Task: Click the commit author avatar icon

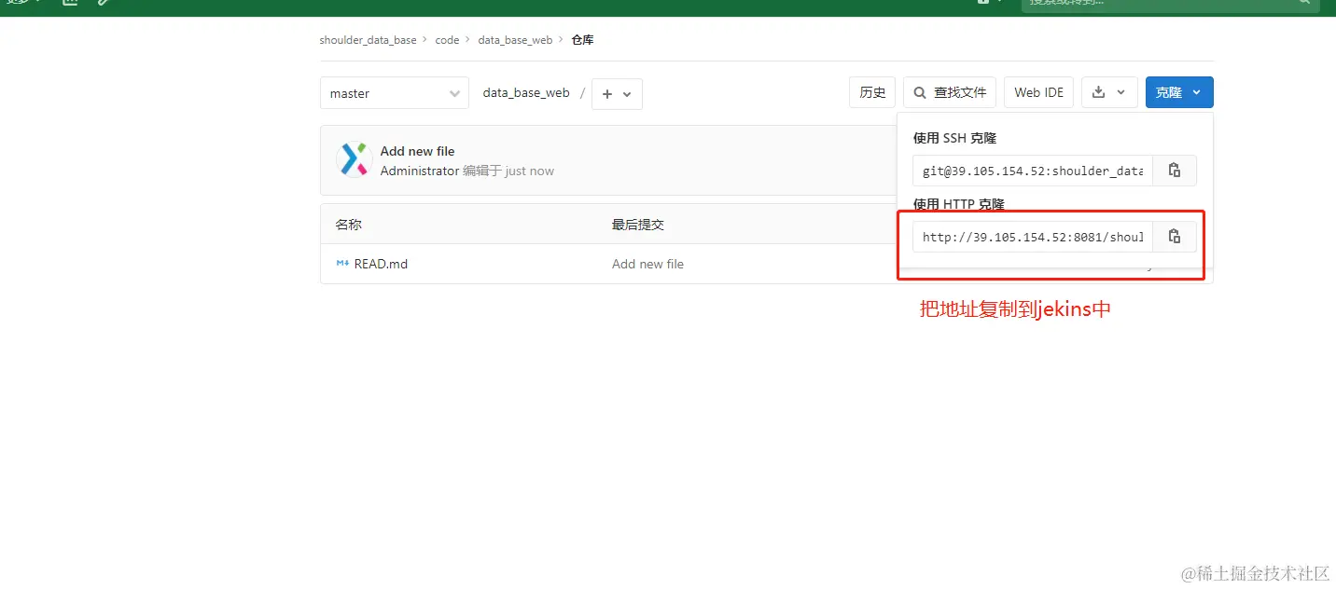Action: [x=355, y=160]
